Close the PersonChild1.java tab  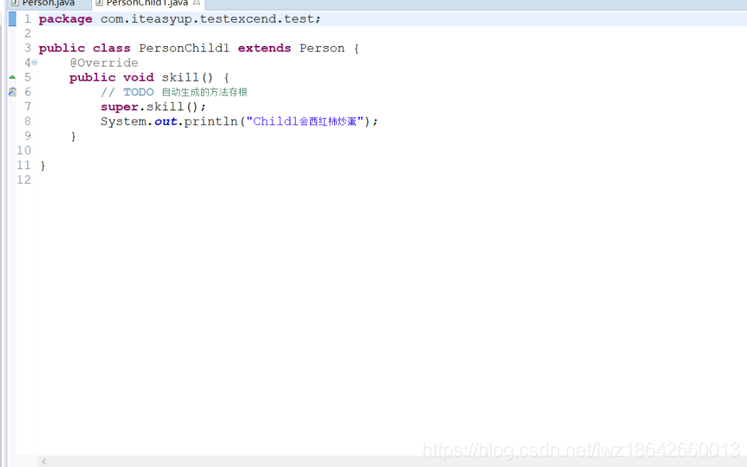196,3
